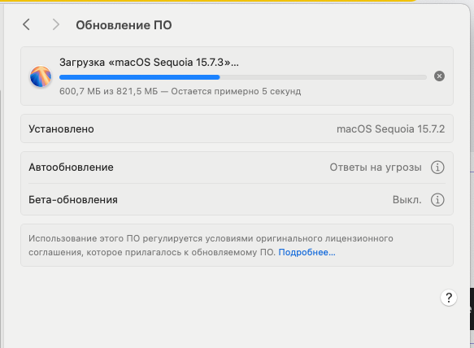The image size is (474, 348).
Task: Cancel the macOS Sequoia 15.7.3 download
Action: (x=439, y=76)
